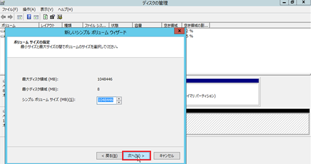Decrease volume size with down spinner arrow
Image resolution: width=311 pixels, height=164 pixels.
click(x=119, y=102)
